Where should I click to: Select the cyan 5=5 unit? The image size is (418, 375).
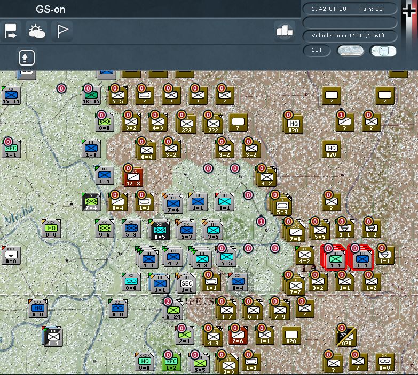[226, 257]
